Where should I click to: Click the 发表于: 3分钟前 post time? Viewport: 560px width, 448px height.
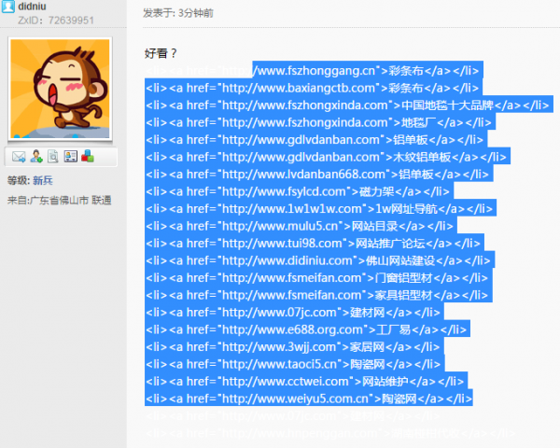coord(178,13)
